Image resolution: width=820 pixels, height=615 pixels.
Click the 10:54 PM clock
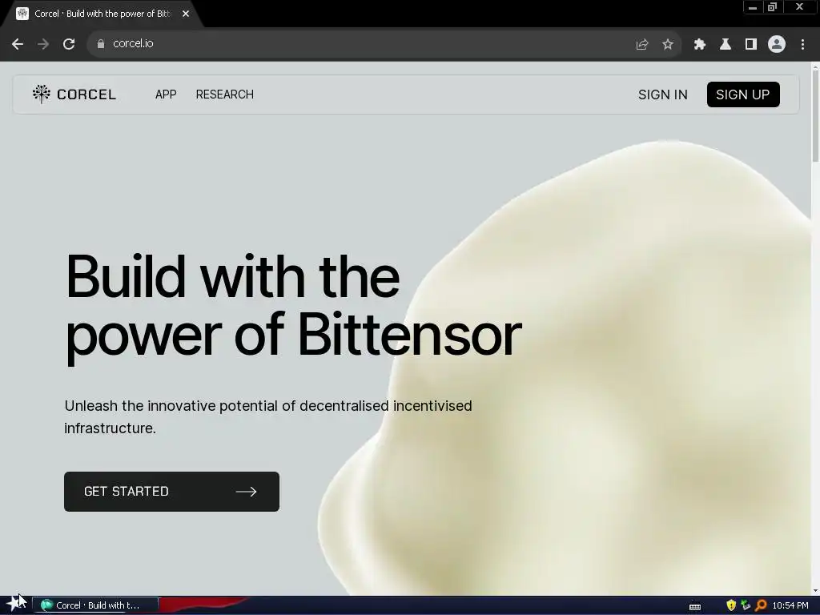coord(790,605)
